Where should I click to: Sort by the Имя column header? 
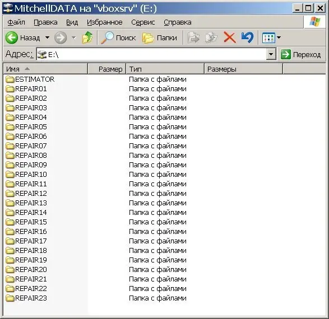tap(45, 69)
